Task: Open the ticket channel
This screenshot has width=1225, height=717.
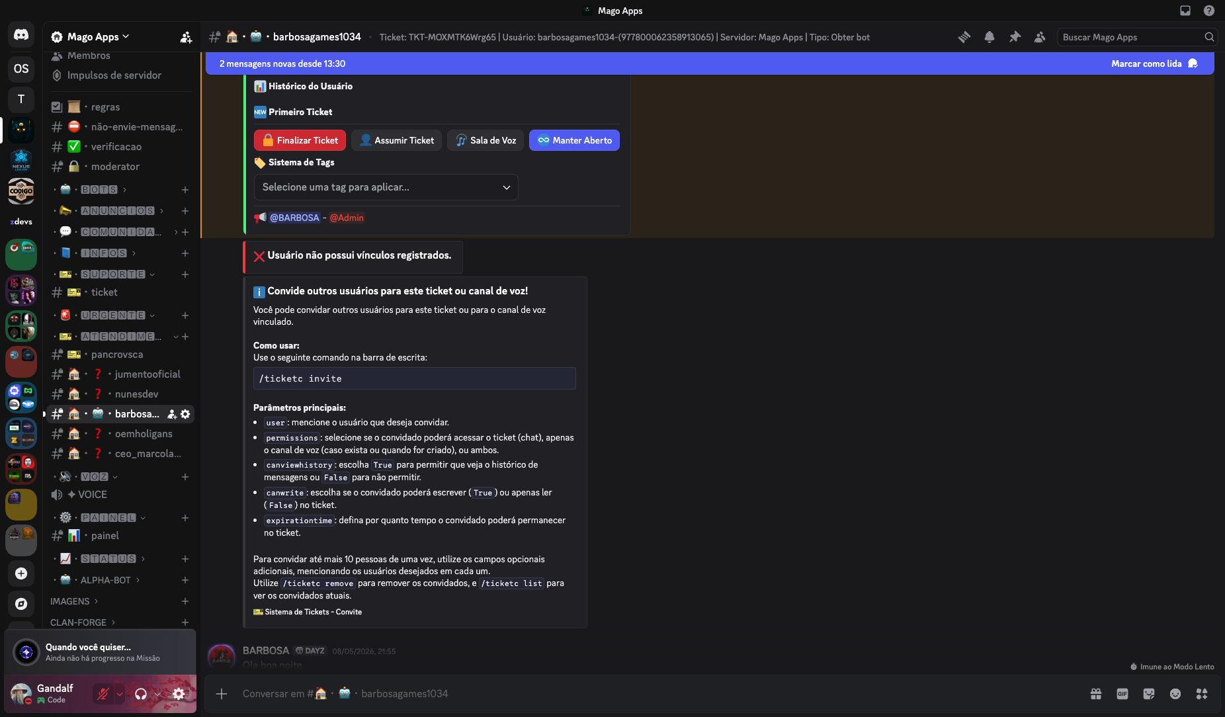Action: (x=121, y=292)
